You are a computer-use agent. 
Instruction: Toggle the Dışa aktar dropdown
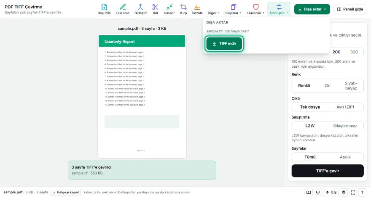[x=312, y=9]
